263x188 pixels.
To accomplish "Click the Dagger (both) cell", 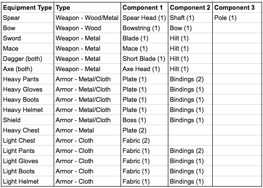I will pos(27,58).
